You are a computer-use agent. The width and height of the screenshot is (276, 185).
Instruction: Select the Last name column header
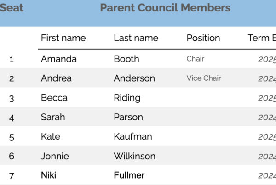tap(136, 38)
